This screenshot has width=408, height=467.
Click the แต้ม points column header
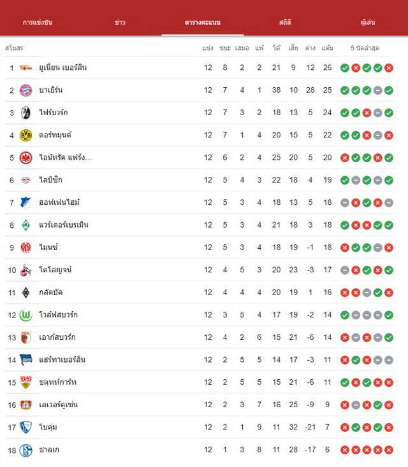click(x=328, y=48)
